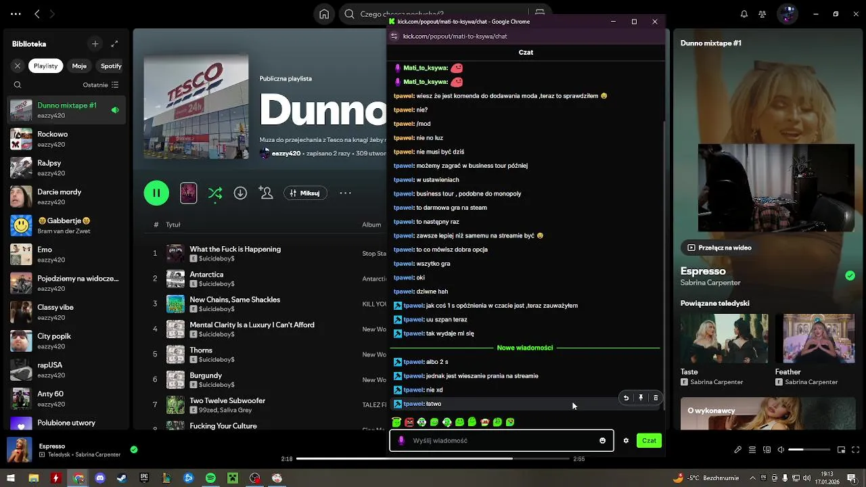The width and height of the screenshot is (866, 487).
Task: Open the Spotify miniplayer
Action: pos(842,450)
